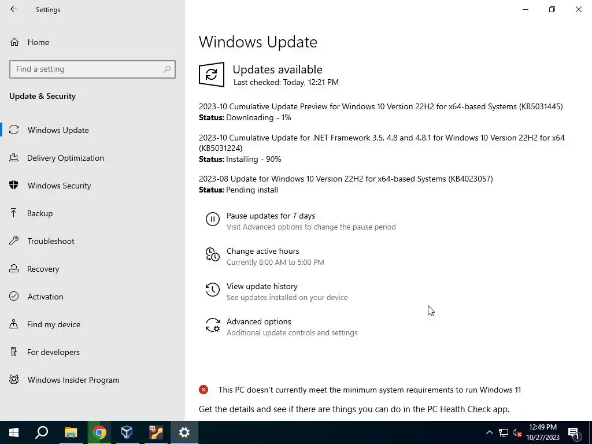
Task: Open Recovery settings
Action: (92, 269)
